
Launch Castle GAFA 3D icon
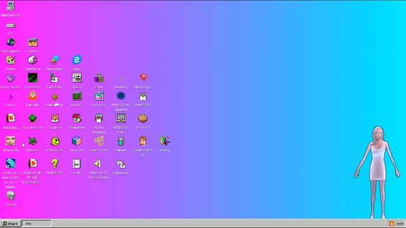pyautogui.click(x=143, y=141)
